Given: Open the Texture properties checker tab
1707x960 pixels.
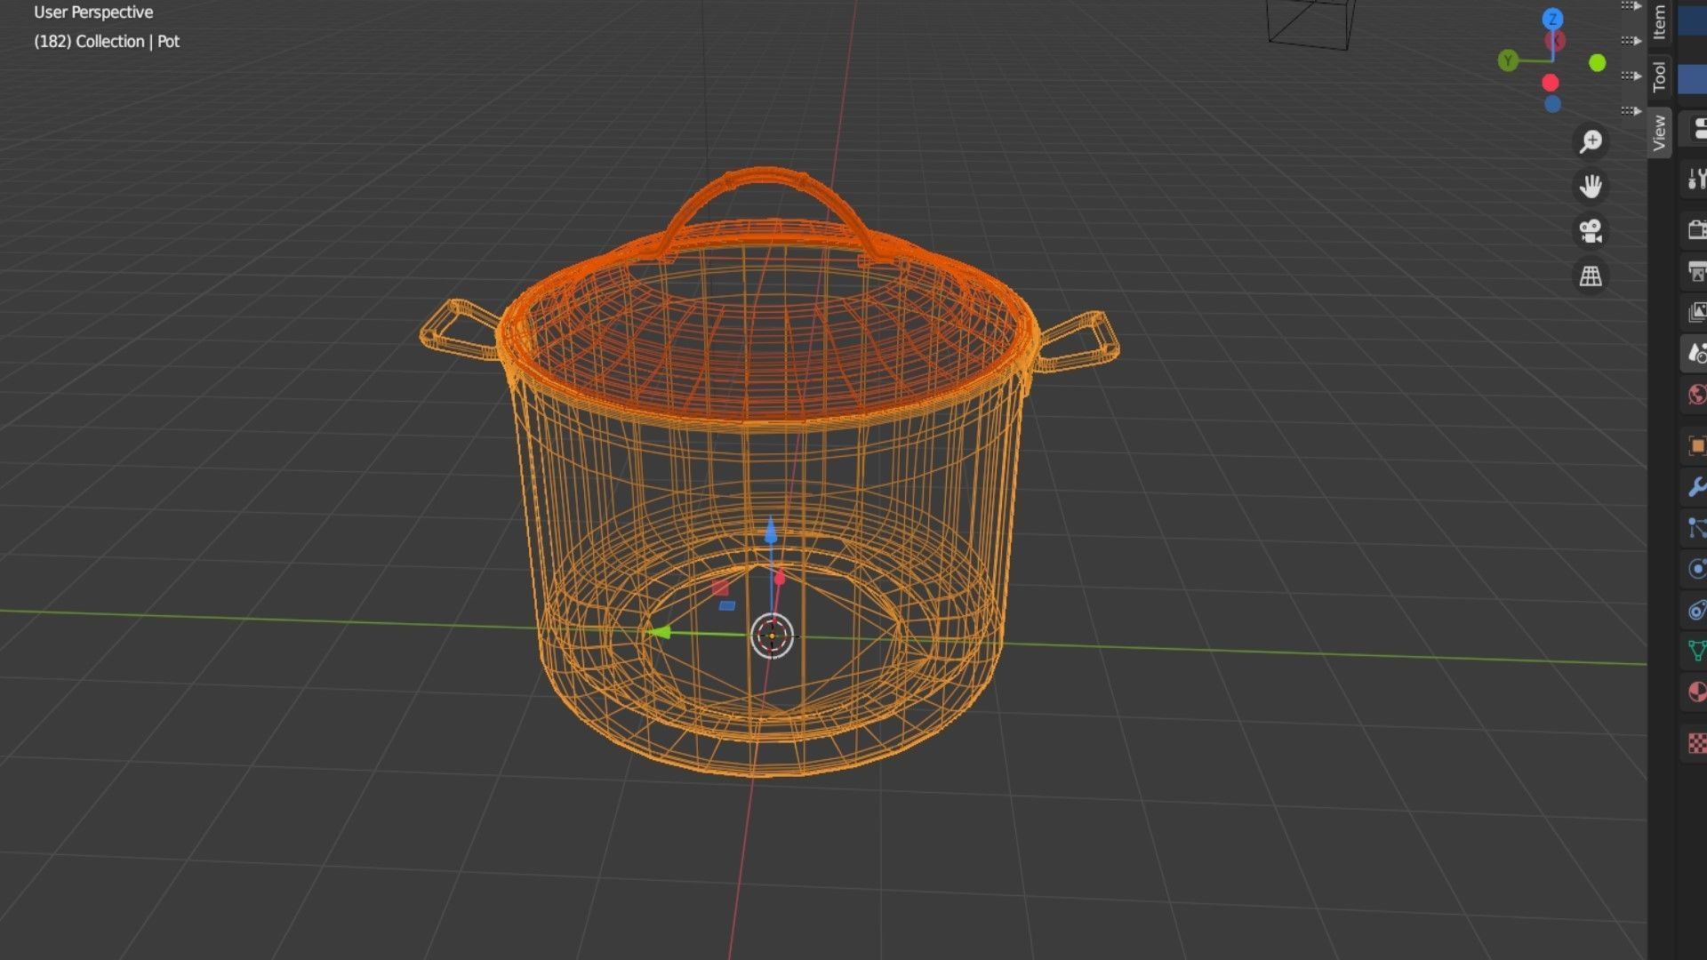Looking at the screenshot, I should [1695, 743].
